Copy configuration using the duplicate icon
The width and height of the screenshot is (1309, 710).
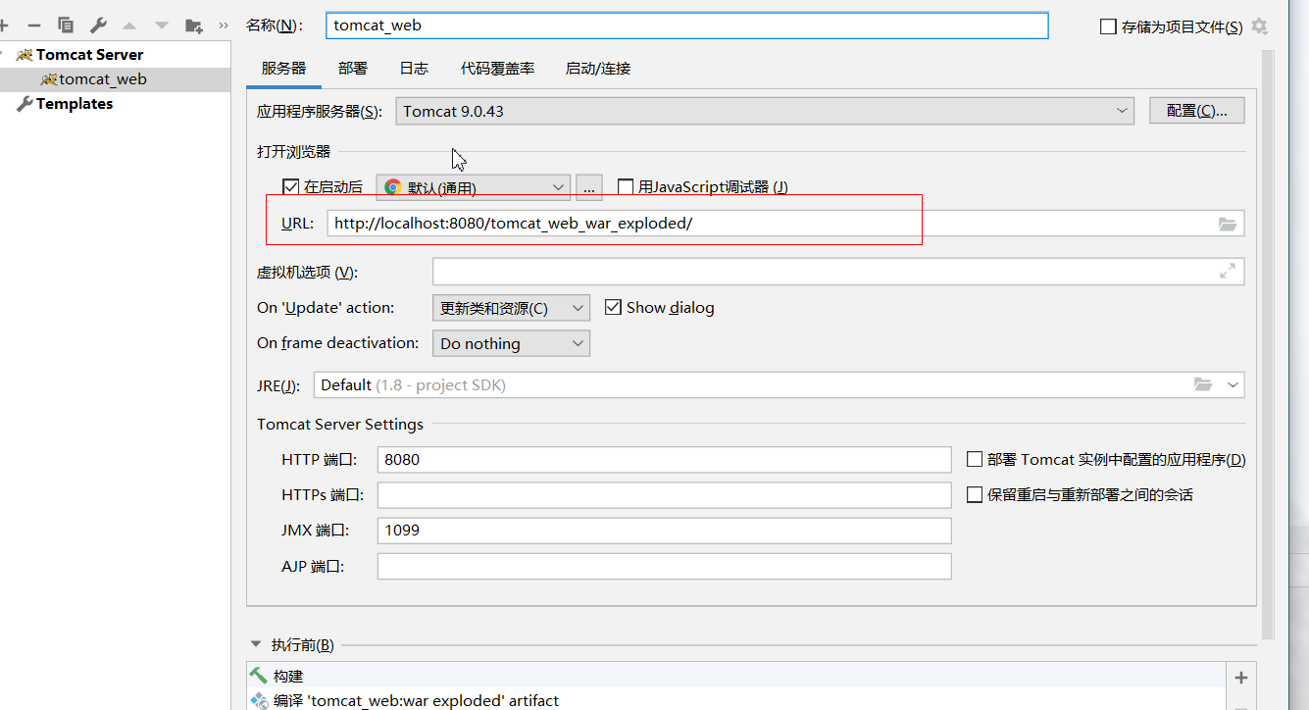coord(66,25)
